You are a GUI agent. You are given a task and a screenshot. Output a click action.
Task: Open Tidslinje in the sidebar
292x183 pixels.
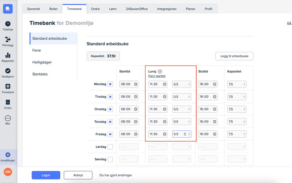pyautogui.click(x=8, y=25)
